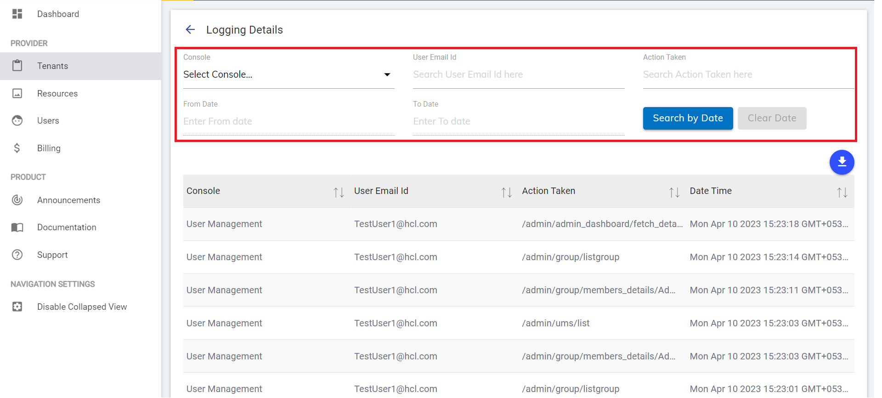Click TestUser1@hcl.com in the 15:23:14 row

click(x=396, y=257)
